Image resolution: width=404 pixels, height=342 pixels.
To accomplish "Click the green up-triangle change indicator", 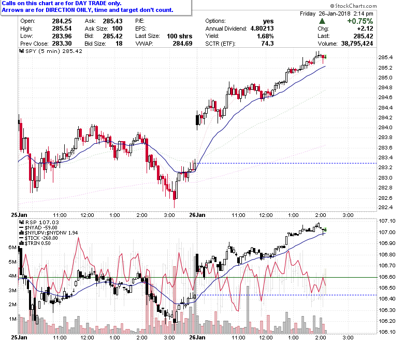I will tap(322, 21).
